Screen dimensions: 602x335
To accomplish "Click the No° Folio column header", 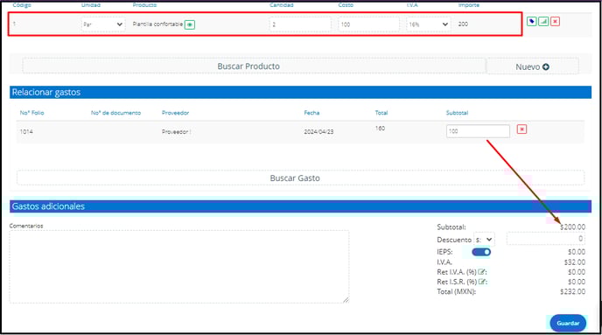I will coord(31,113).
